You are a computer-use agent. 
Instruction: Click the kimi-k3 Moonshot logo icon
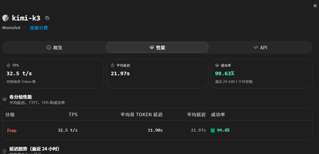(x=5, y=18)
